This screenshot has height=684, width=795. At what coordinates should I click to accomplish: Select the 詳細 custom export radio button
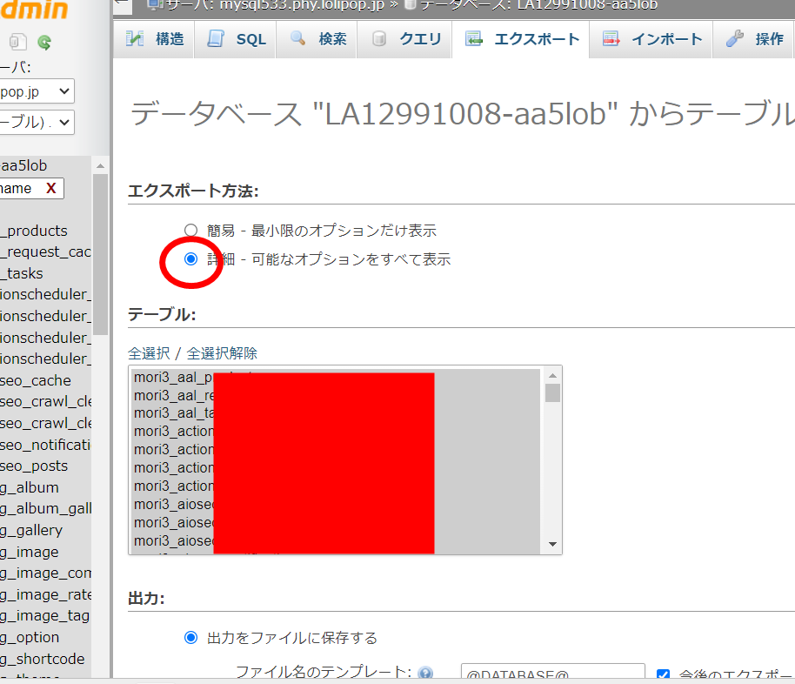click(191, 259)
